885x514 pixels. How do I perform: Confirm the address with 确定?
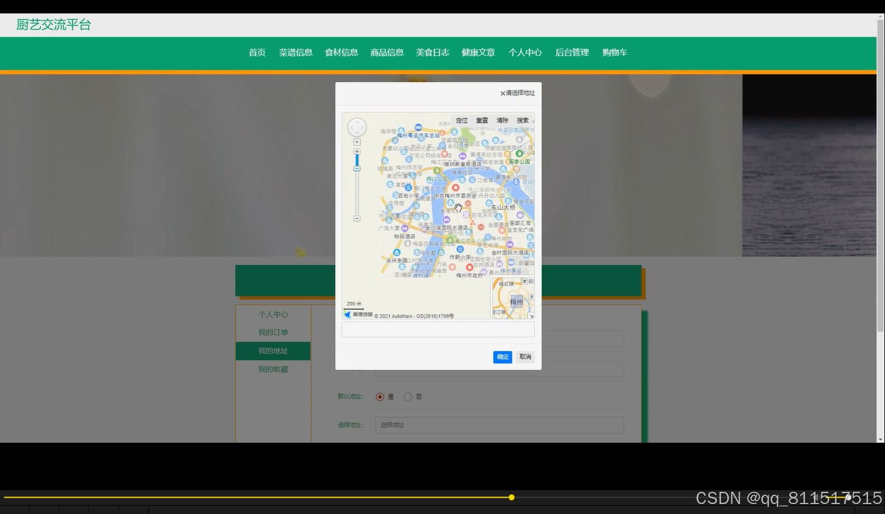pos(503,357)
